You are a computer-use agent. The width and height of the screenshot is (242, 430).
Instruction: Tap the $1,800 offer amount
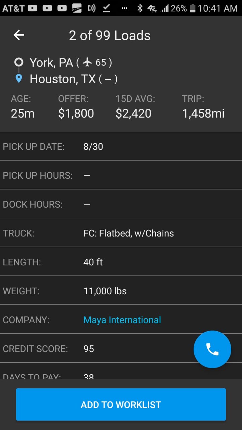76,114
